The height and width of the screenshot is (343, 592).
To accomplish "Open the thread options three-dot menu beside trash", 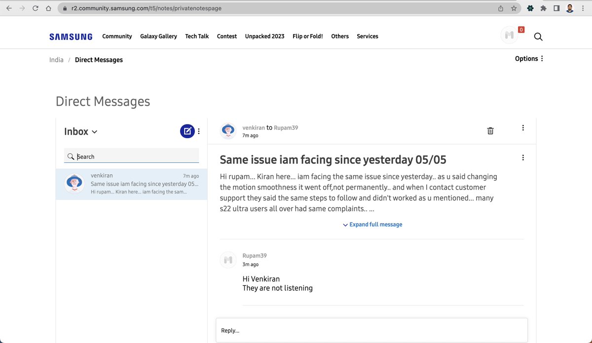I will [523, 128].
